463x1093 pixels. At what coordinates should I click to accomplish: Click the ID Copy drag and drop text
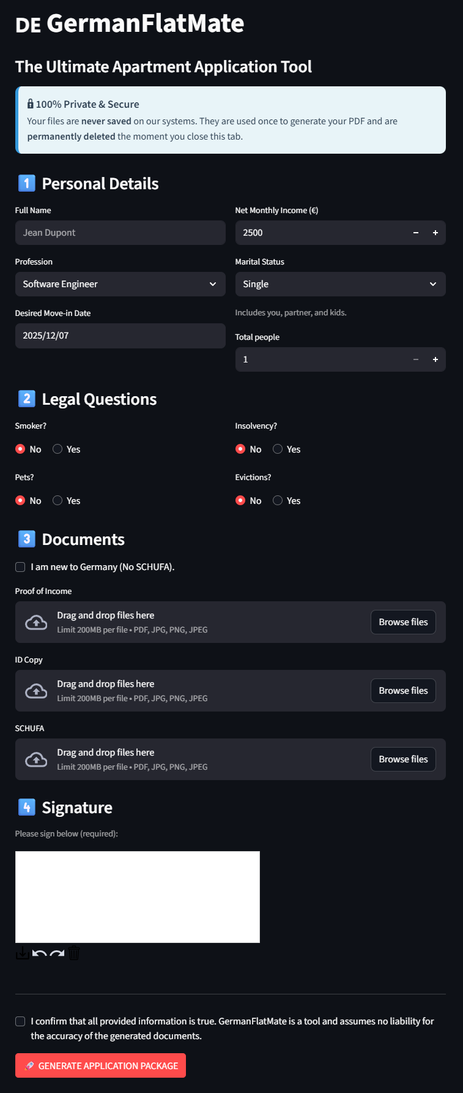coord(106,684)
